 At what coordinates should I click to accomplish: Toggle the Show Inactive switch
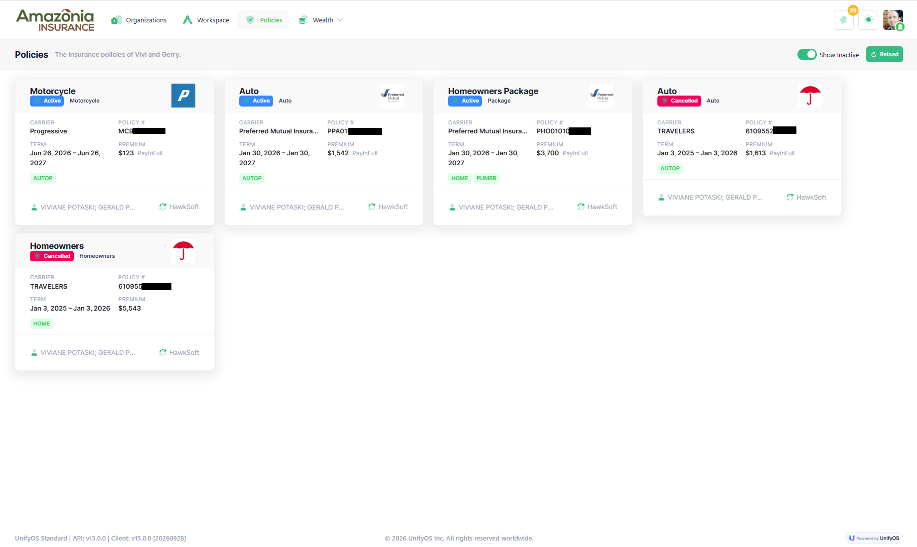(x=807, y=54)
